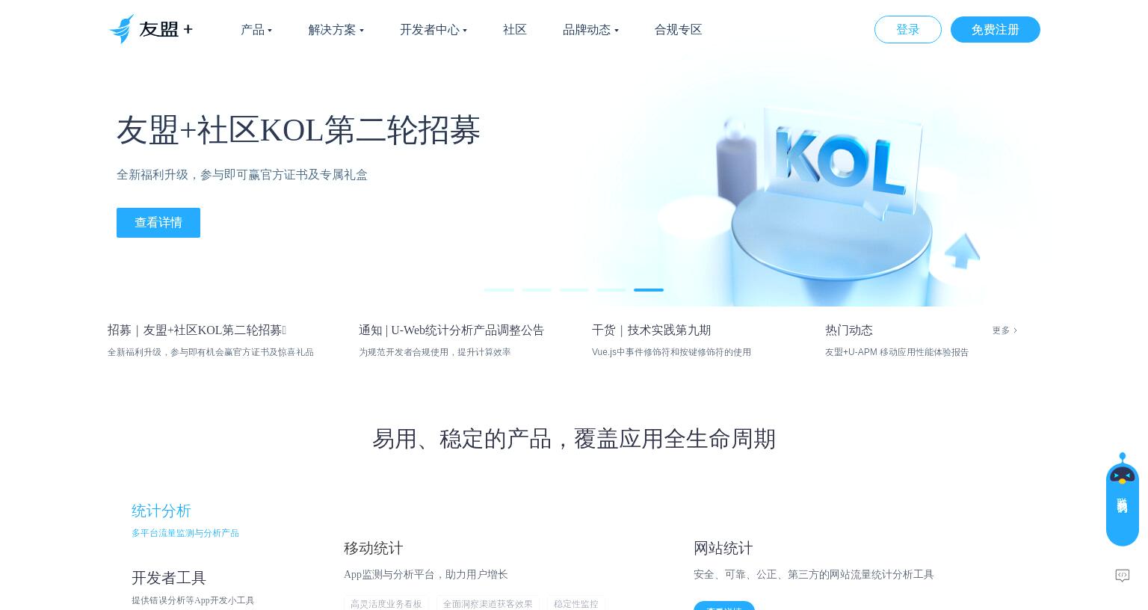
Task: Expand the 产品 dropdown menu
Action: coord(256,30)
